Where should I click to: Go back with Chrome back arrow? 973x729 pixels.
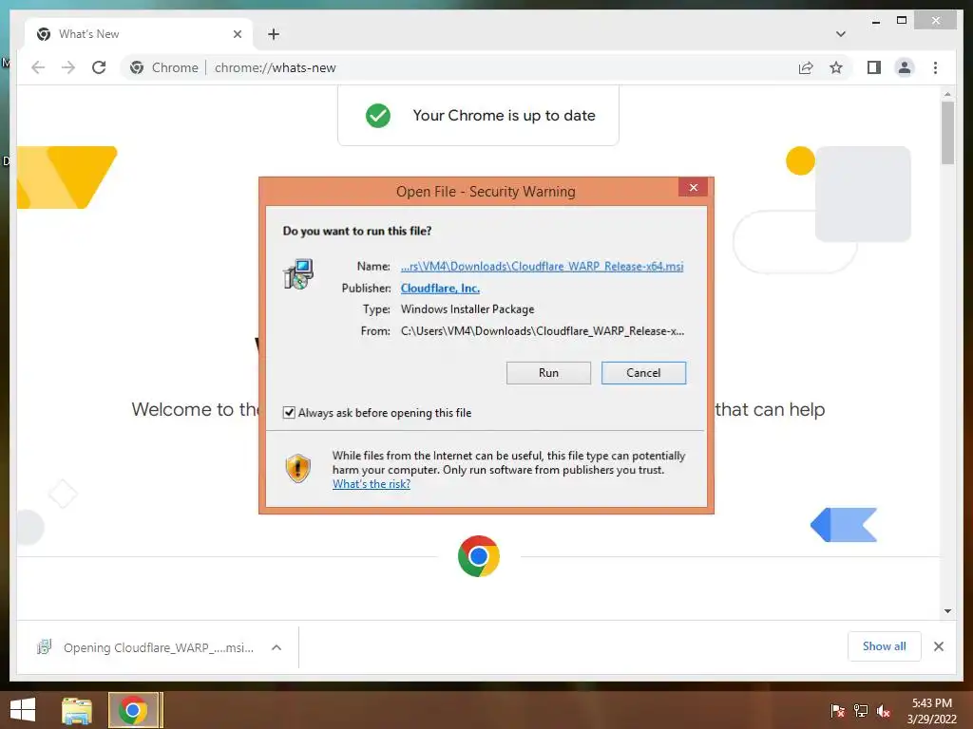(x=38, y=67)
